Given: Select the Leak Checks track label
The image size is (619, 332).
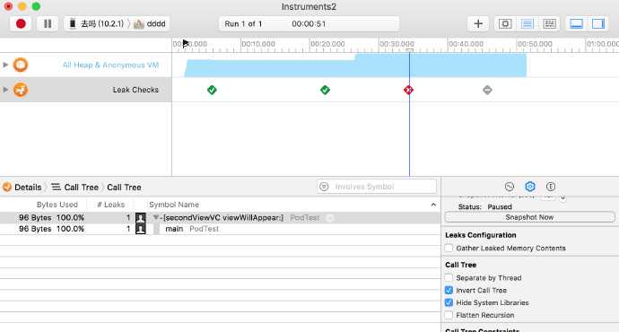Looking at the screenshot, I should 135,90.
